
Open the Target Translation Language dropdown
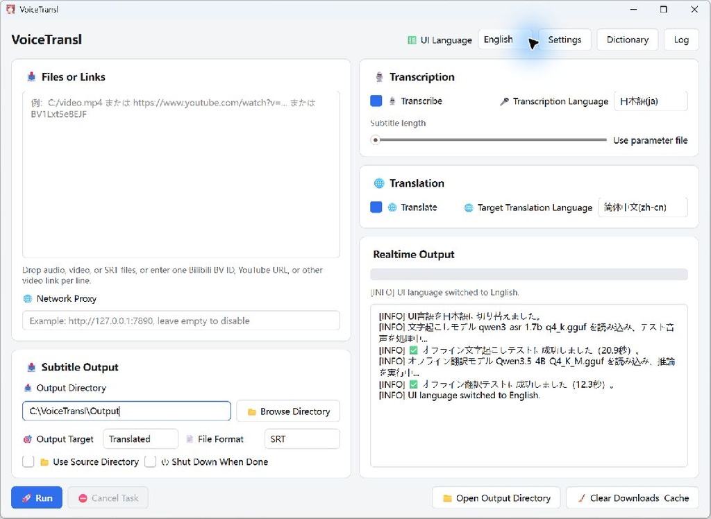point(643,207)
